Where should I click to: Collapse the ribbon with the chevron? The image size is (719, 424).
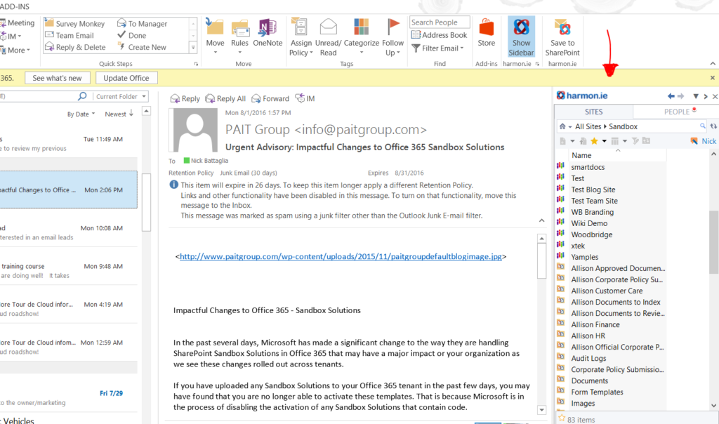click(x=713, y=64)
